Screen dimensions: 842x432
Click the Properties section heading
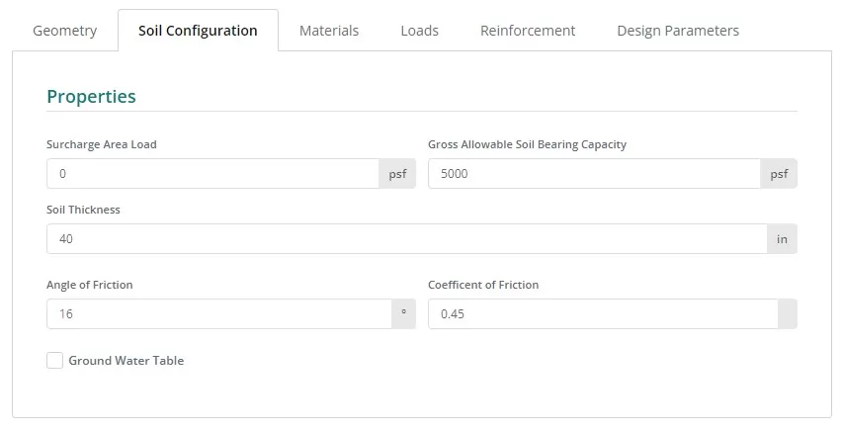[x=91, y=96]
